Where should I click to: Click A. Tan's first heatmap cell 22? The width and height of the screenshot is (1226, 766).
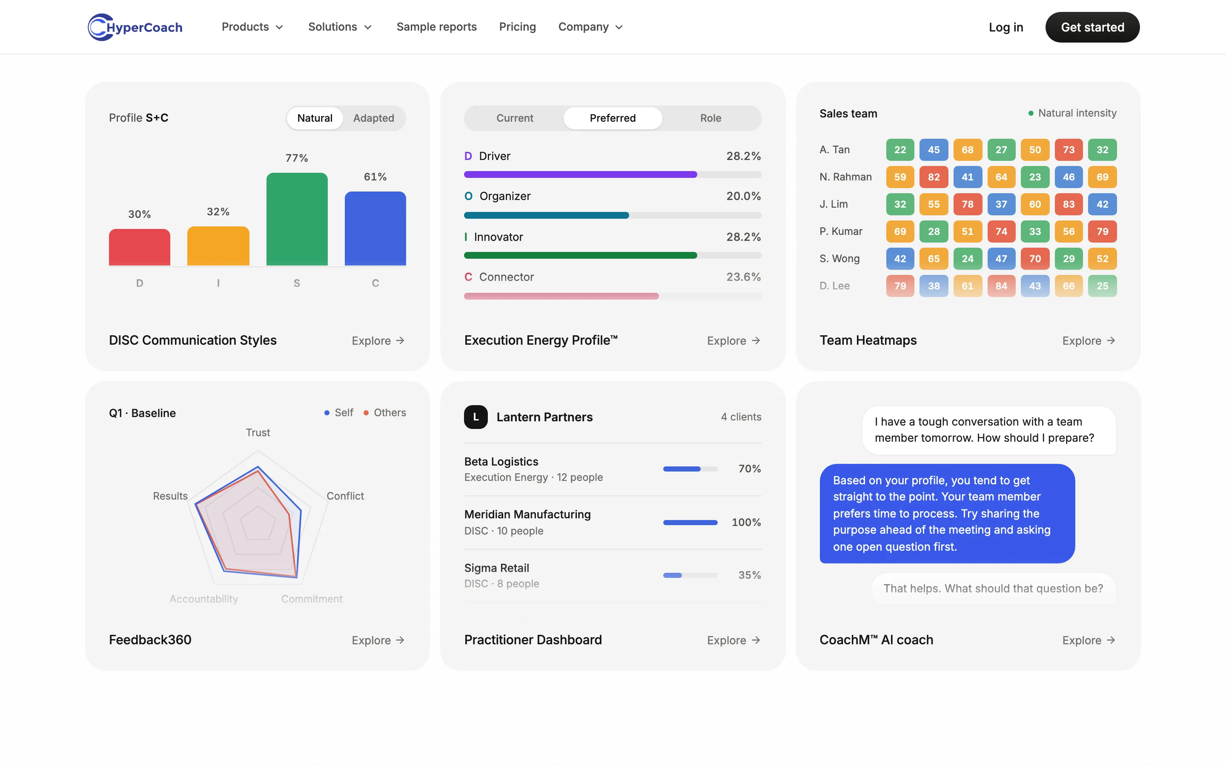click(900, 150)
